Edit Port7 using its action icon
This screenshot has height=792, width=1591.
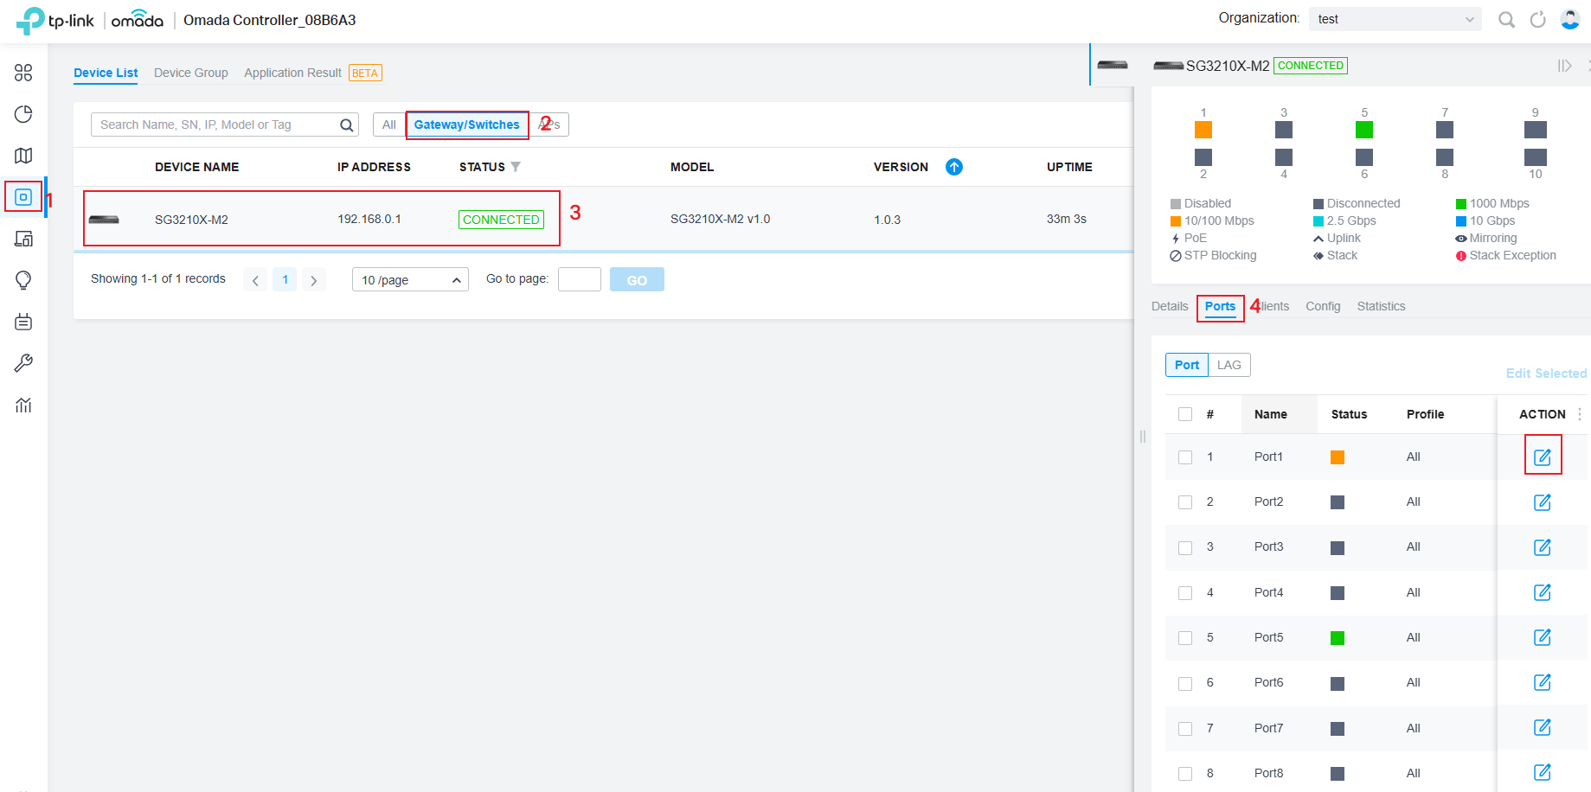click(1543, 727)
